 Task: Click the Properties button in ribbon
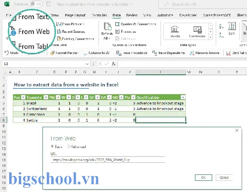(x=126, y=32)
